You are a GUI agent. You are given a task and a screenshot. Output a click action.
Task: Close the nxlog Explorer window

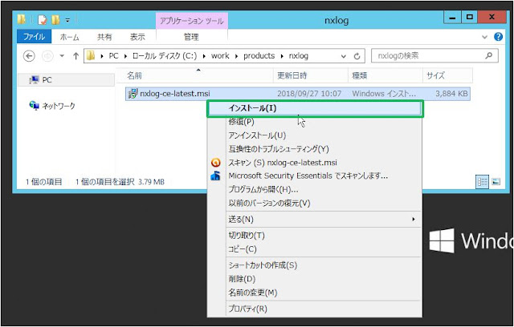[x=492, y=18]
